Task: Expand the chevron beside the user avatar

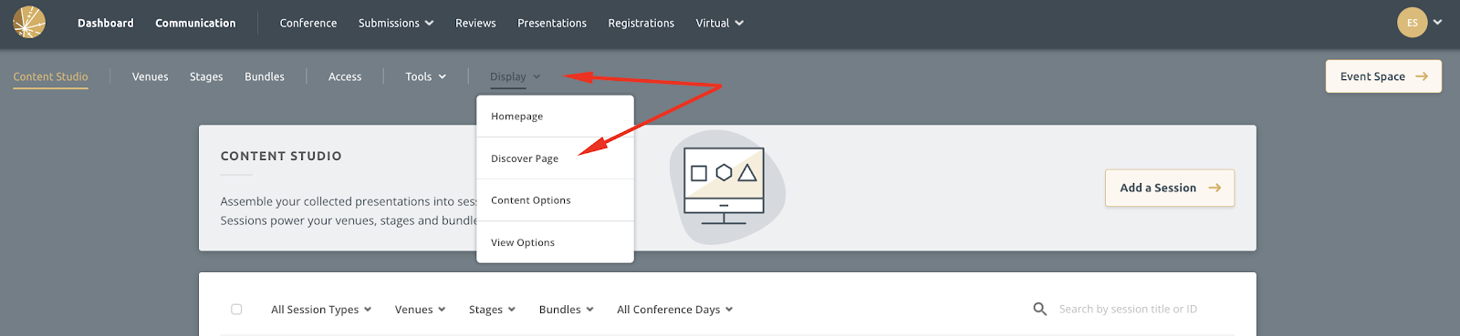Action: point(1437,23)
